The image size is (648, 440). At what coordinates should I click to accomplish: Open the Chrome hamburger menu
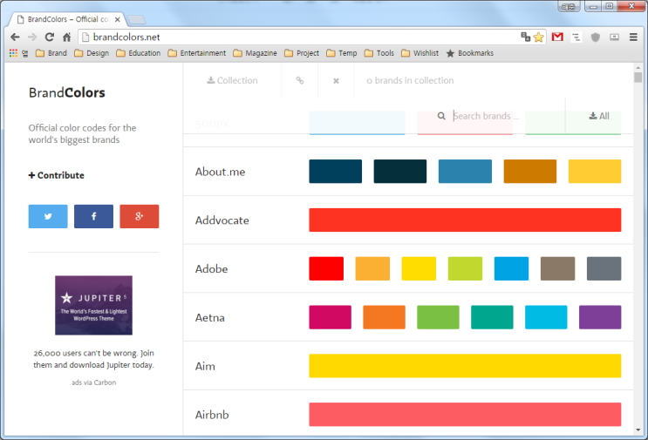[x=633, y=37]
